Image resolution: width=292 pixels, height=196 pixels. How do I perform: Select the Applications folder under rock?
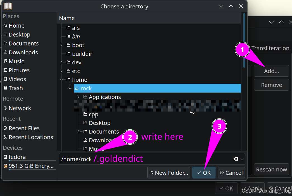(102, 97)
